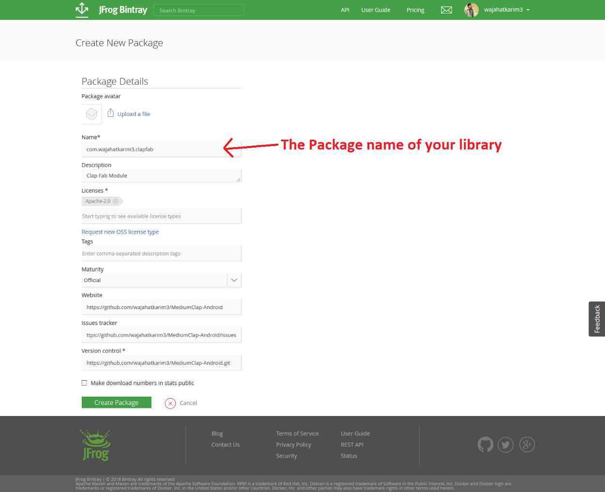Click the Upload a file link
The height and width of the screenshot is (492, 605).
pyautogui.click(x=134, y=114)
